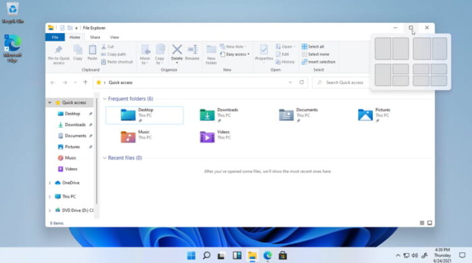Open Search from taskbar
Image resolution: width=472 pixels, height=263 pixels.
[x=206, y=256]
